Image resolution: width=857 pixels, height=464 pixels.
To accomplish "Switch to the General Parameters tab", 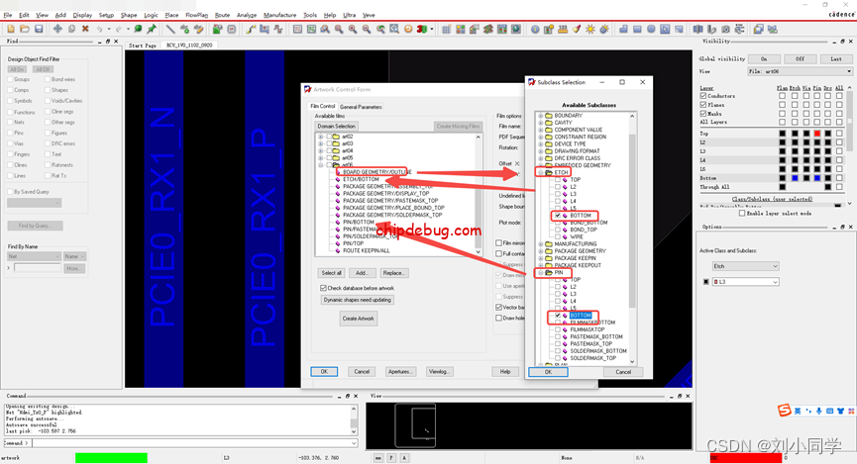I will click(x=361, y=107).
